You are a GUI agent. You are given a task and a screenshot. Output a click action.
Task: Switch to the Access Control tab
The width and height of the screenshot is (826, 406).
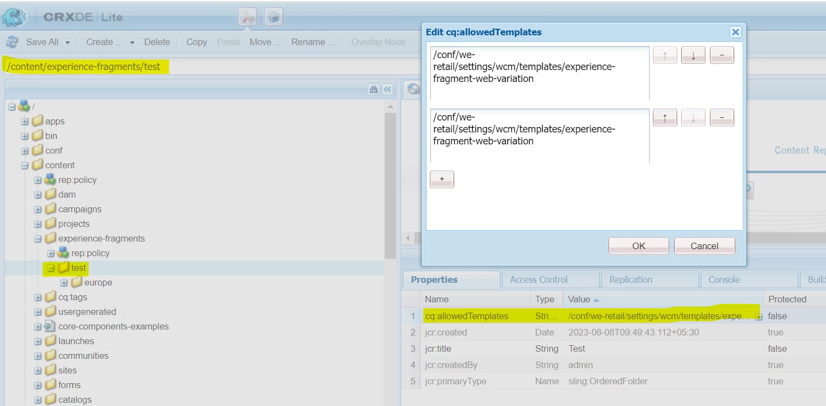click(x=550, y=280)
